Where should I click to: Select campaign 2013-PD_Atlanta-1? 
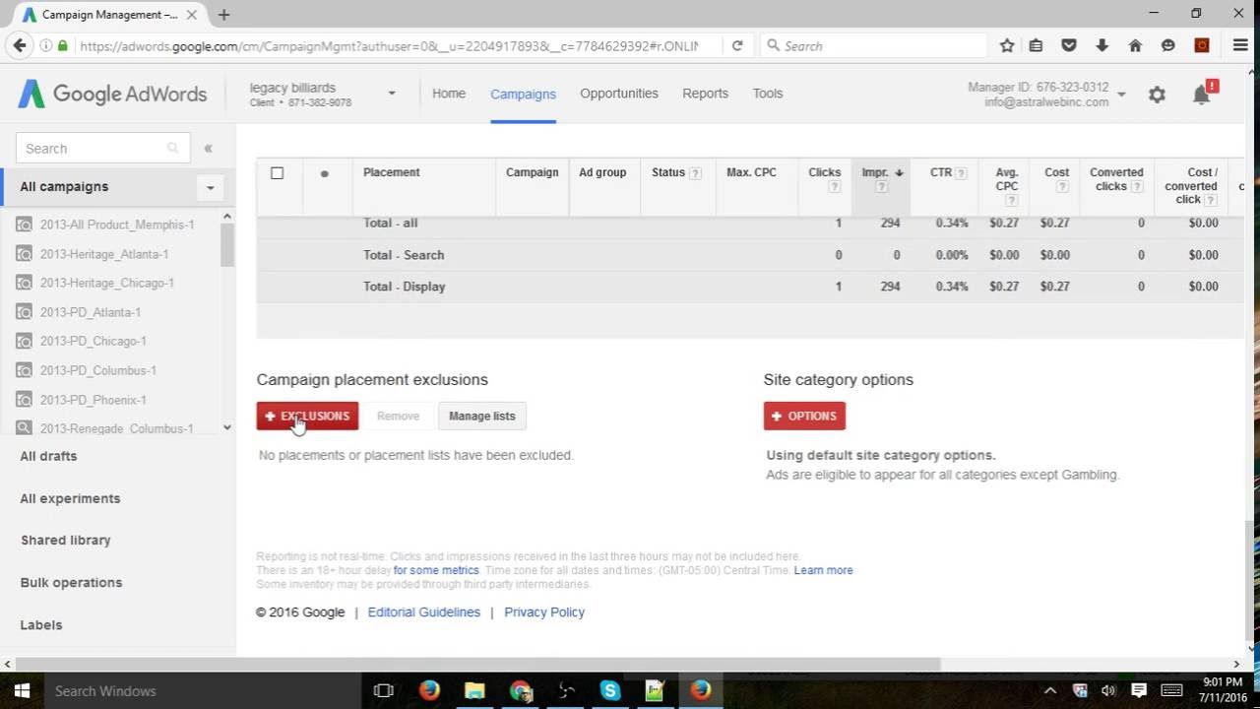[91, 312]
